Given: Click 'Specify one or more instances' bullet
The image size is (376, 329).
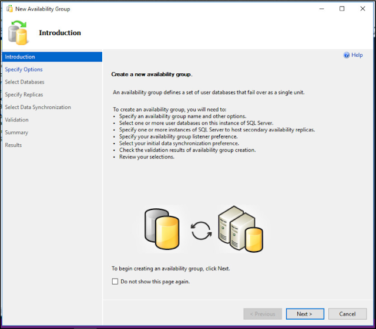Looking at the screenshot, I should click(217, 130).
